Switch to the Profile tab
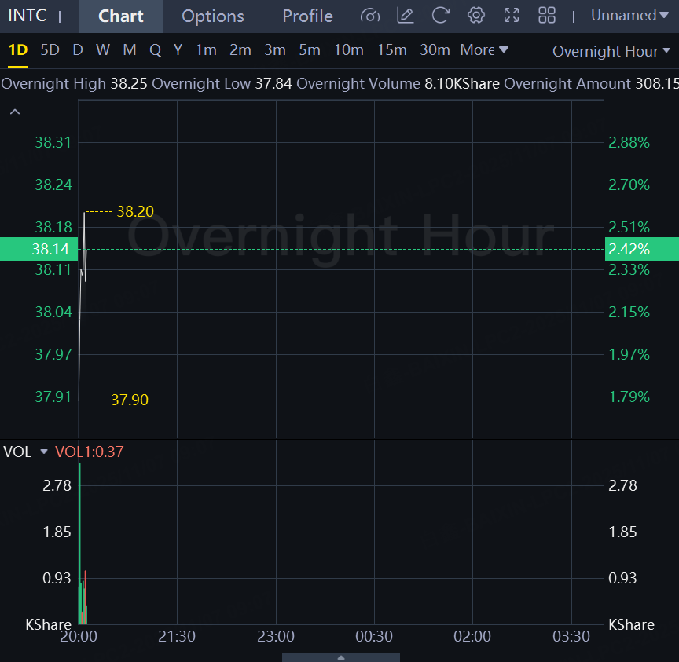Image resolution: width=679 pixels, height=662 pixels. [307, 16]
